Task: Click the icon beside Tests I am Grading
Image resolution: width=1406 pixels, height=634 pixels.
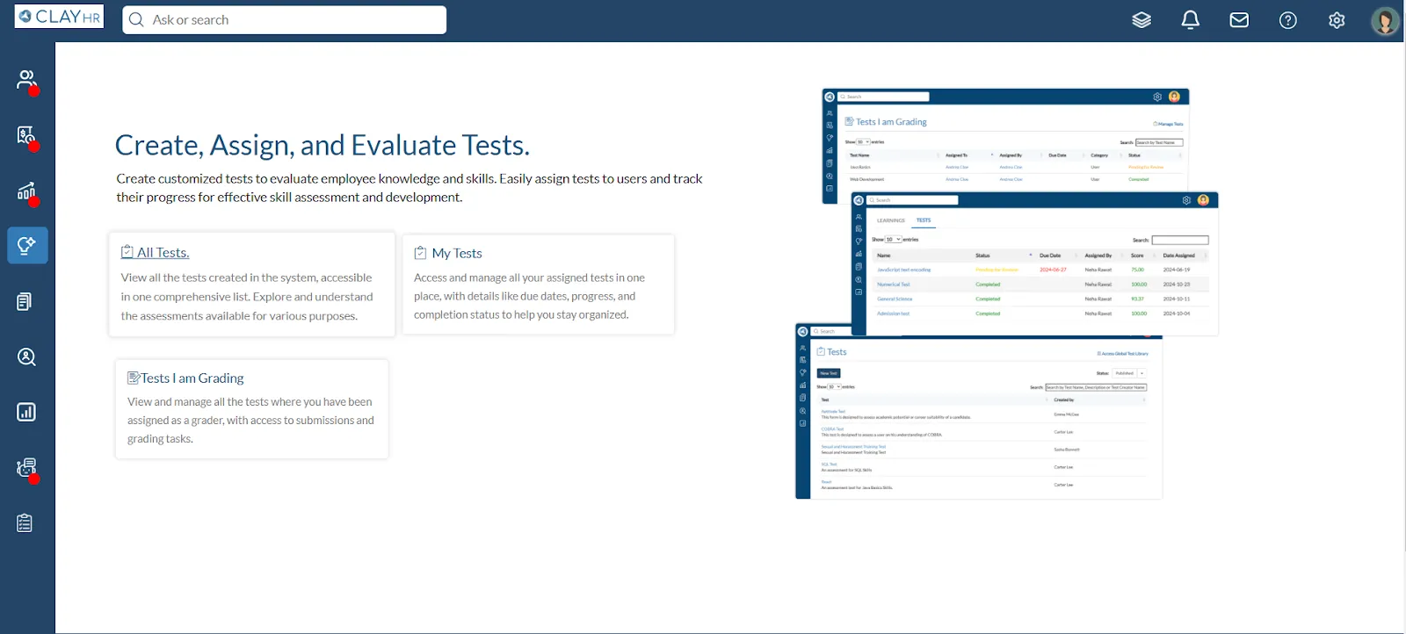Action: point(134,378)
